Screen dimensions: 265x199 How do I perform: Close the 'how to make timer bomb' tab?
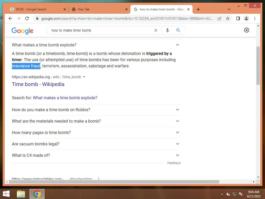pos(188,9)
